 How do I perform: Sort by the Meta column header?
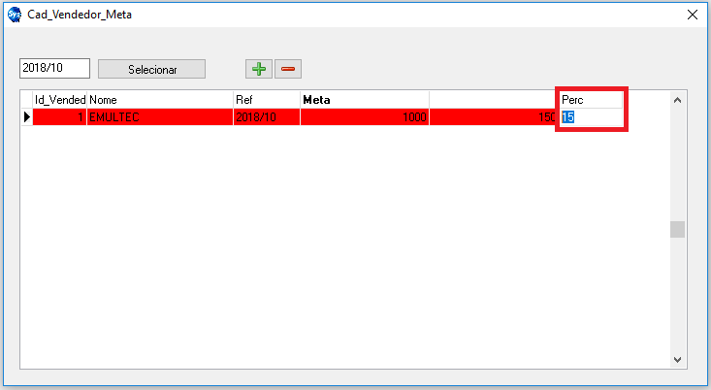point(364,100)
